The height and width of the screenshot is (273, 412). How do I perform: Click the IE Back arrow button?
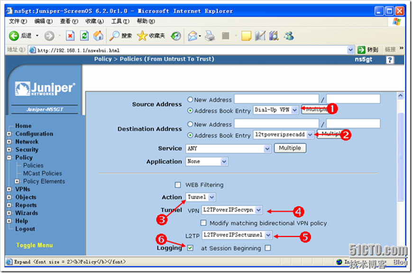pyautogui.click(x=14, y=36)
